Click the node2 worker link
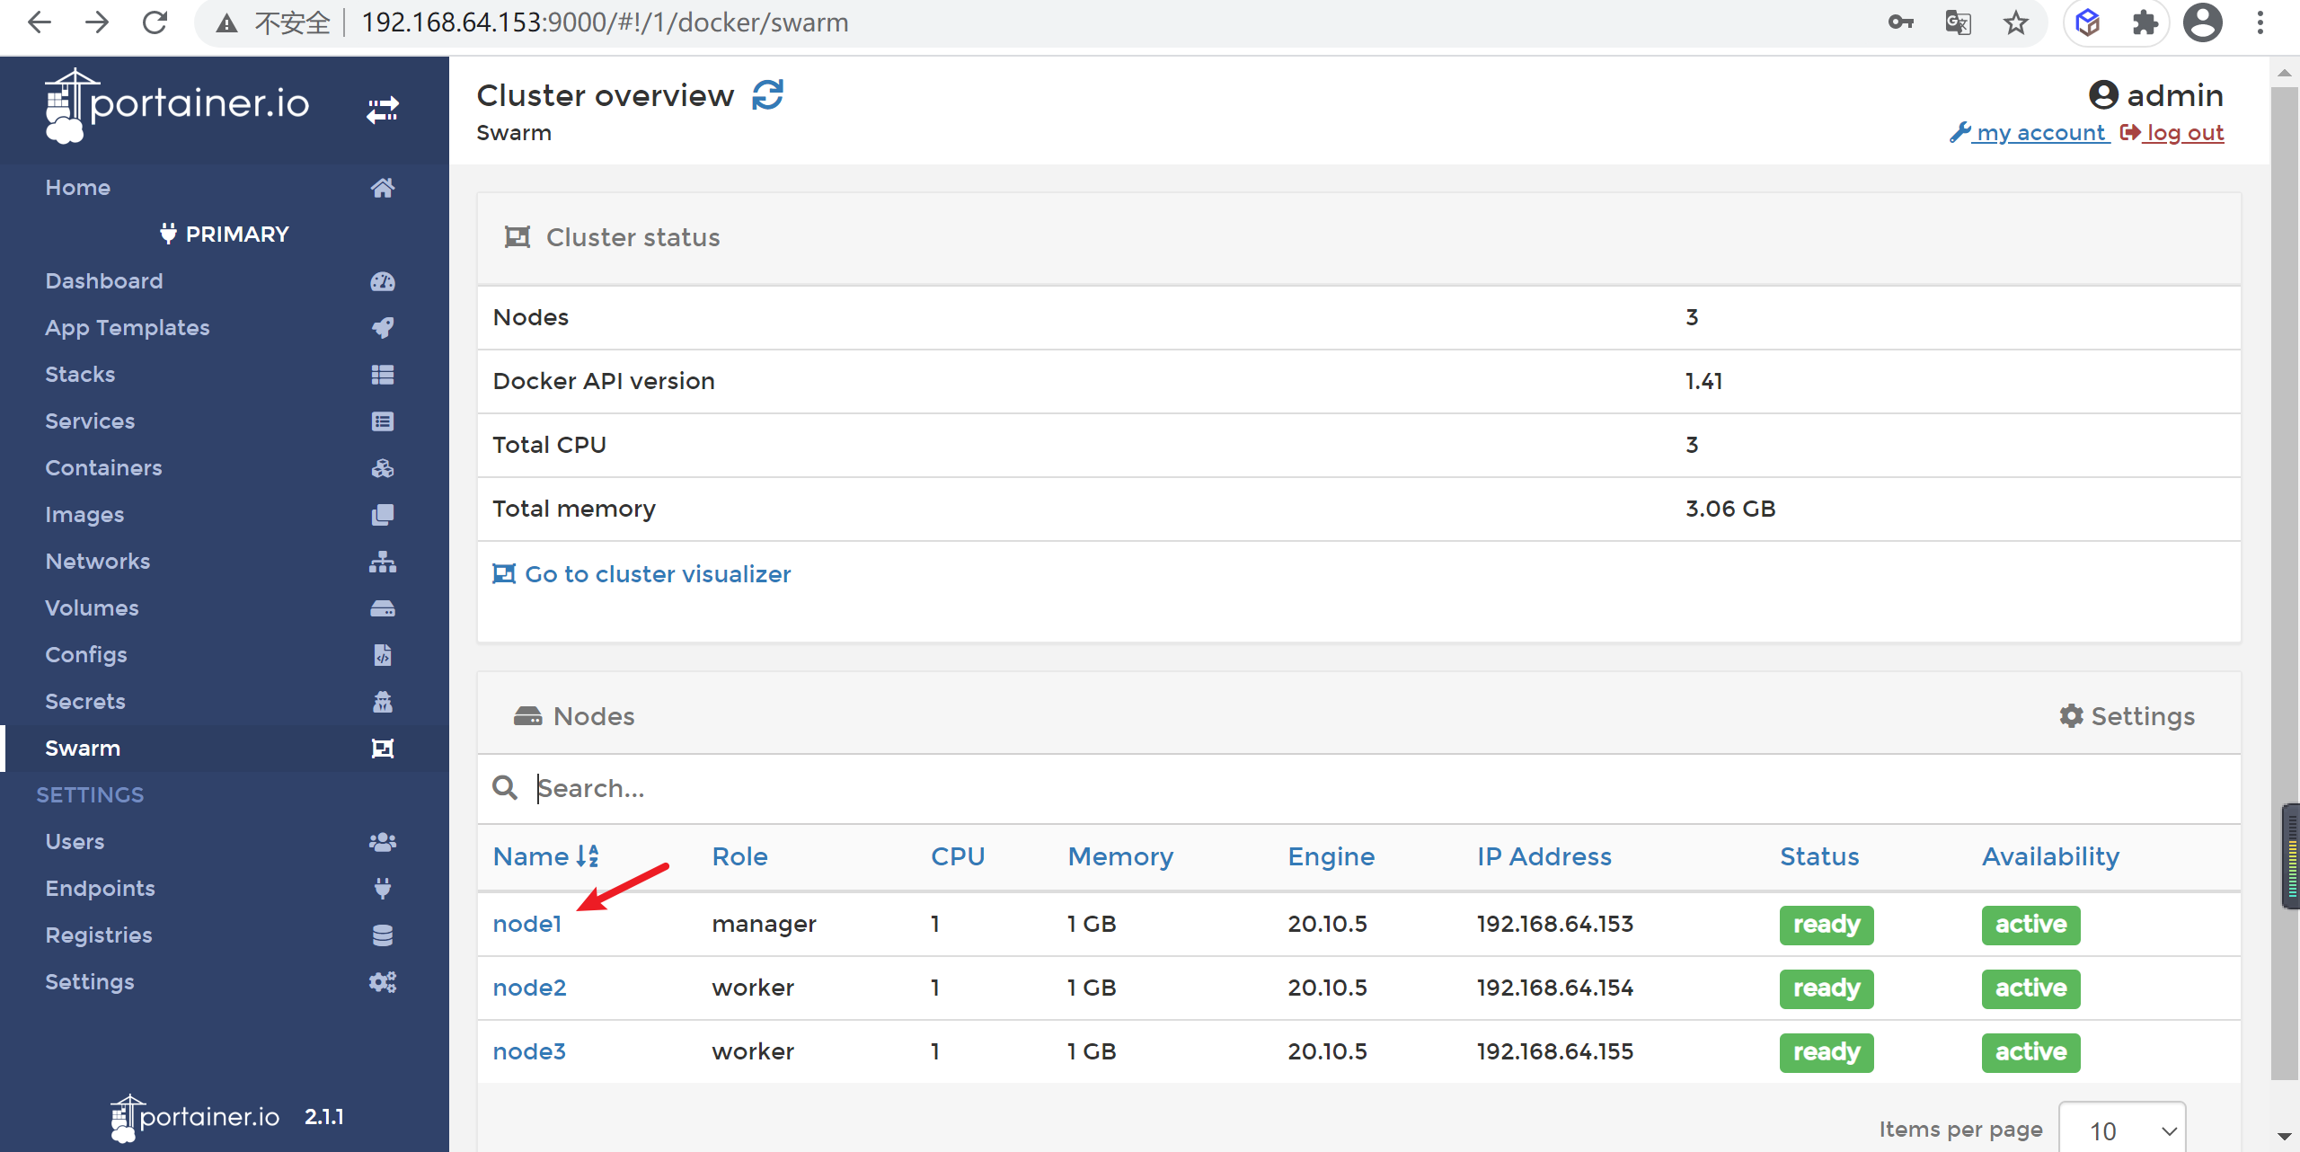Viewport: 2300px width, 1152px height. point(529,988)
